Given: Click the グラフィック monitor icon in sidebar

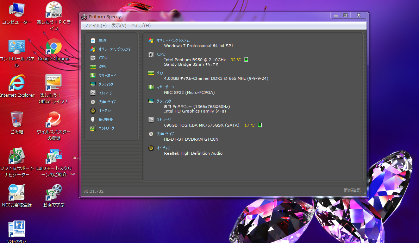Looking at the screenshot, I should tap(93, 84).
